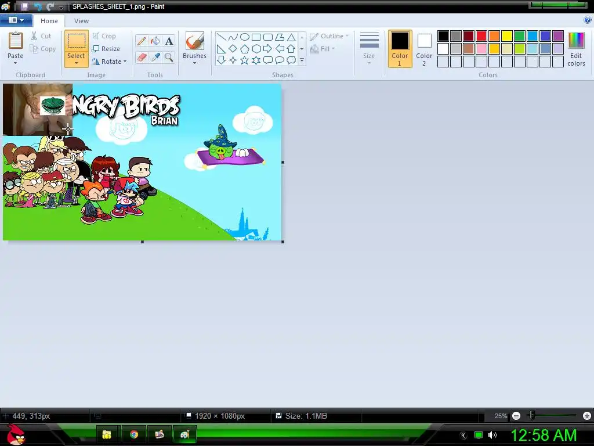
Task: Open the Resize dialog
Action: point(106,49)
